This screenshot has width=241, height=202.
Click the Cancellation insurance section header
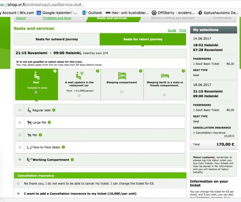[100, 176]
